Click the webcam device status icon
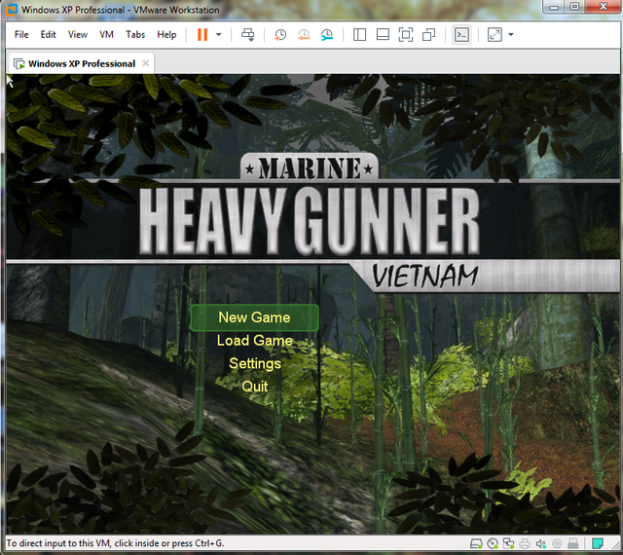This screenshot has height=555, width=623. point(557,543)
